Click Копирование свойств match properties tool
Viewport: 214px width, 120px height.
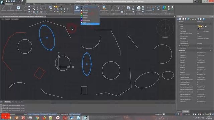tap(104, 9)
